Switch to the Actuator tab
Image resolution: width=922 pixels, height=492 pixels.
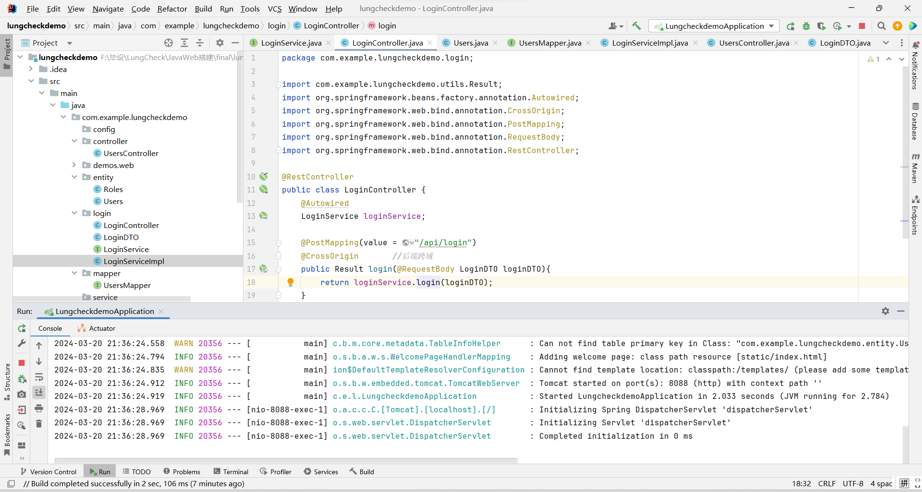click(97, 328)
